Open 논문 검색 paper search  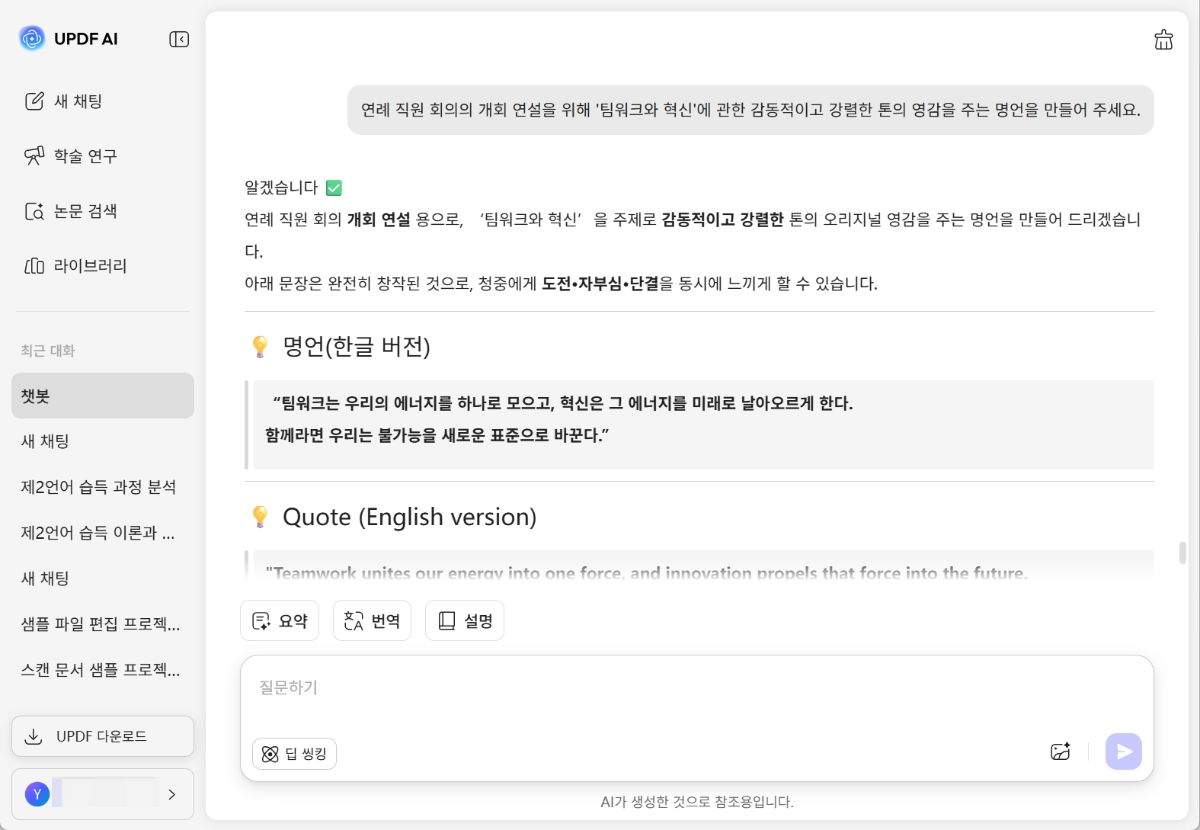71,211
